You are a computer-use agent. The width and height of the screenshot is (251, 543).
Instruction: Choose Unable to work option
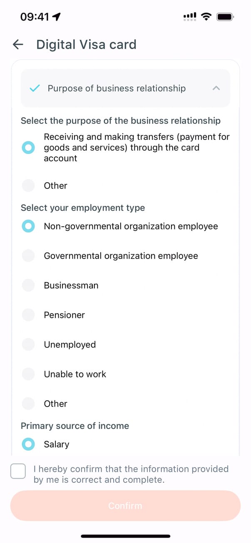[x=28, y=374]
